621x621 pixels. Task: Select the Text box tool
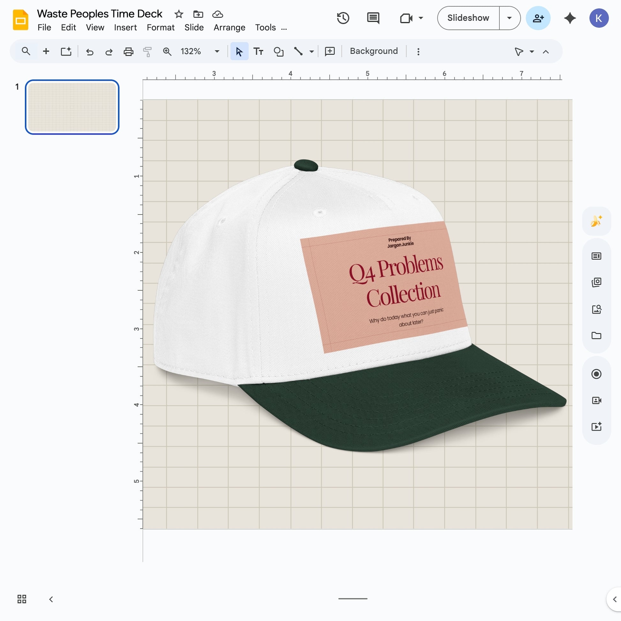[x=258, y=51]
